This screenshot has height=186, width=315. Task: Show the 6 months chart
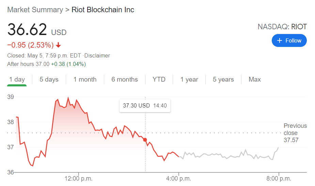coord(125,80)
